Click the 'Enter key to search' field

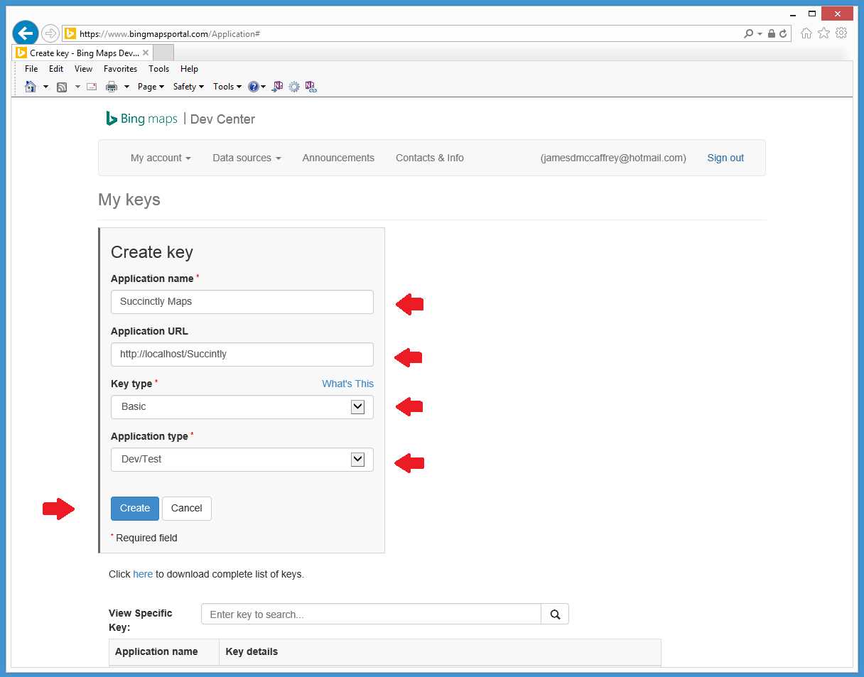[371, 614]
